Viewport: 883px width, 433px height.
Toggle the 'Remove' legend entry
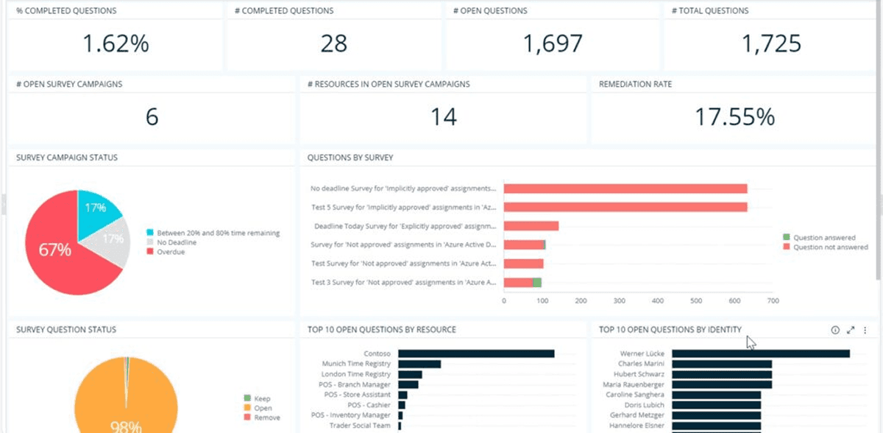click(x=261, y=418)
